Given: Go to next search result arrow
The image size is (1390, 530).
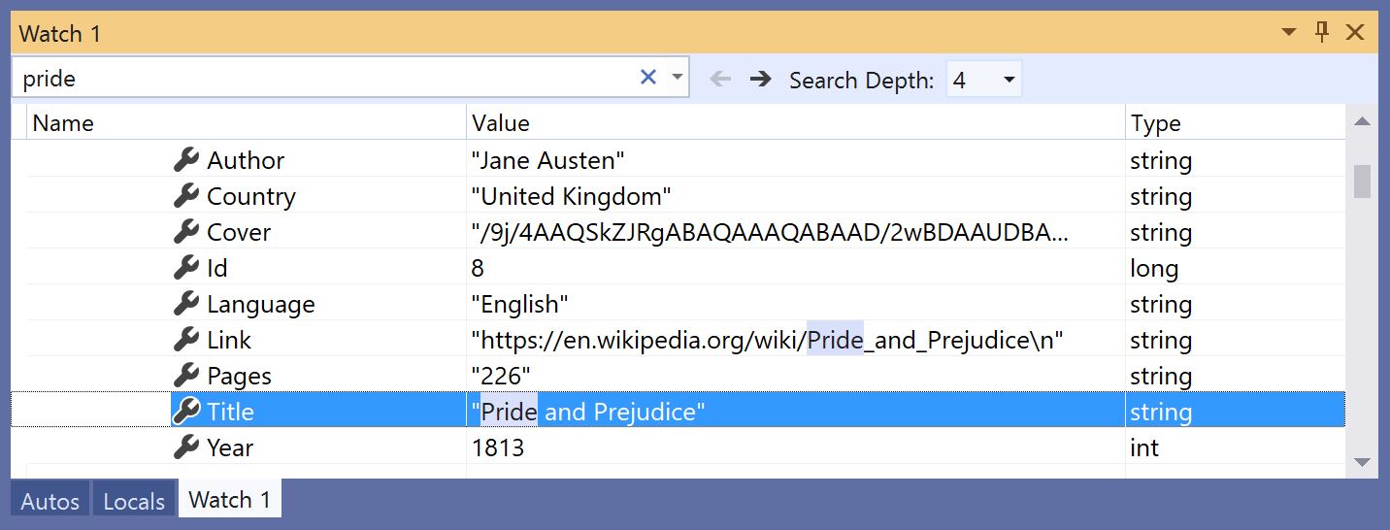Looking at the screenshot, I should (761, 79).
